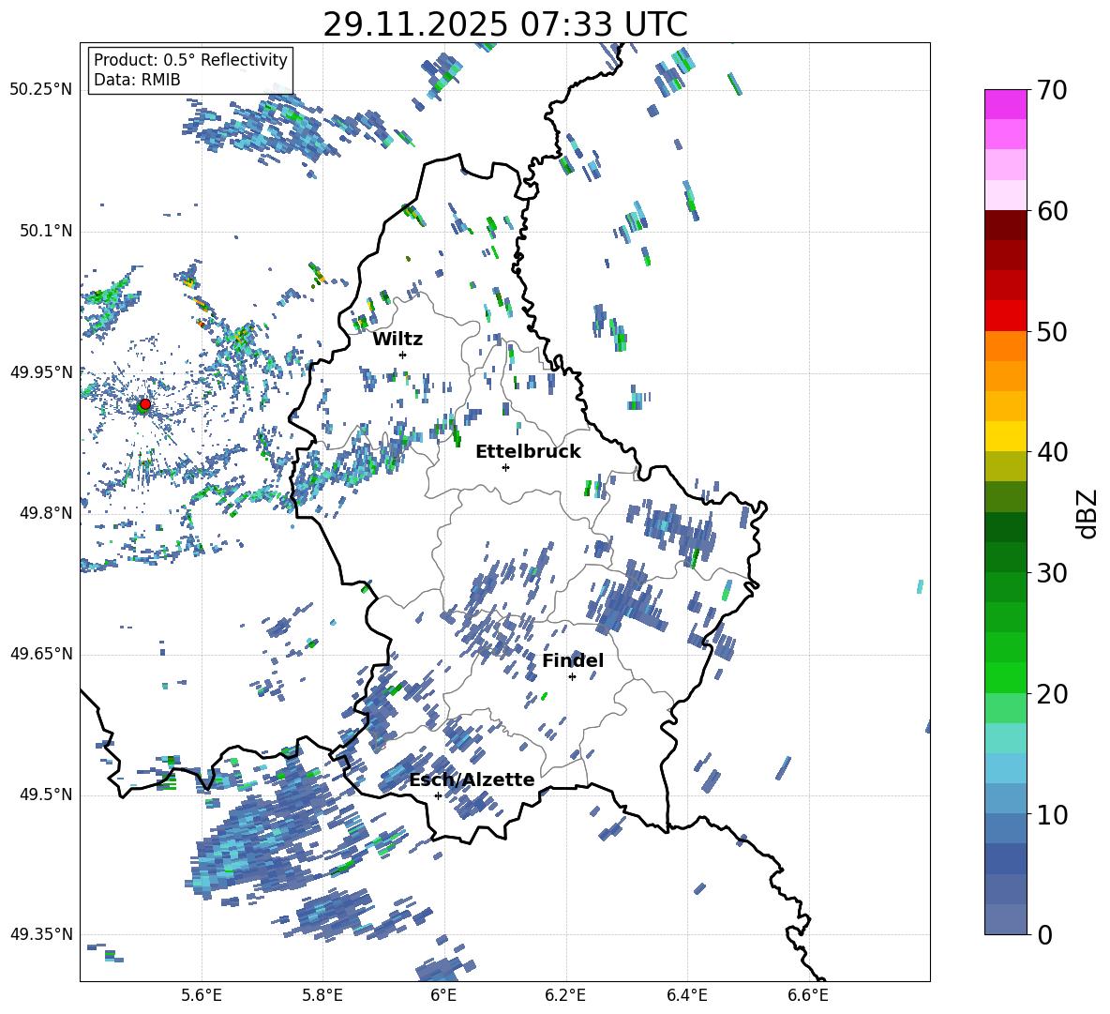The width and height of the screenshot is (1110, 1014).
Task: Click the cross marker below Esch/Alzette label
Action: pos(438,795)
